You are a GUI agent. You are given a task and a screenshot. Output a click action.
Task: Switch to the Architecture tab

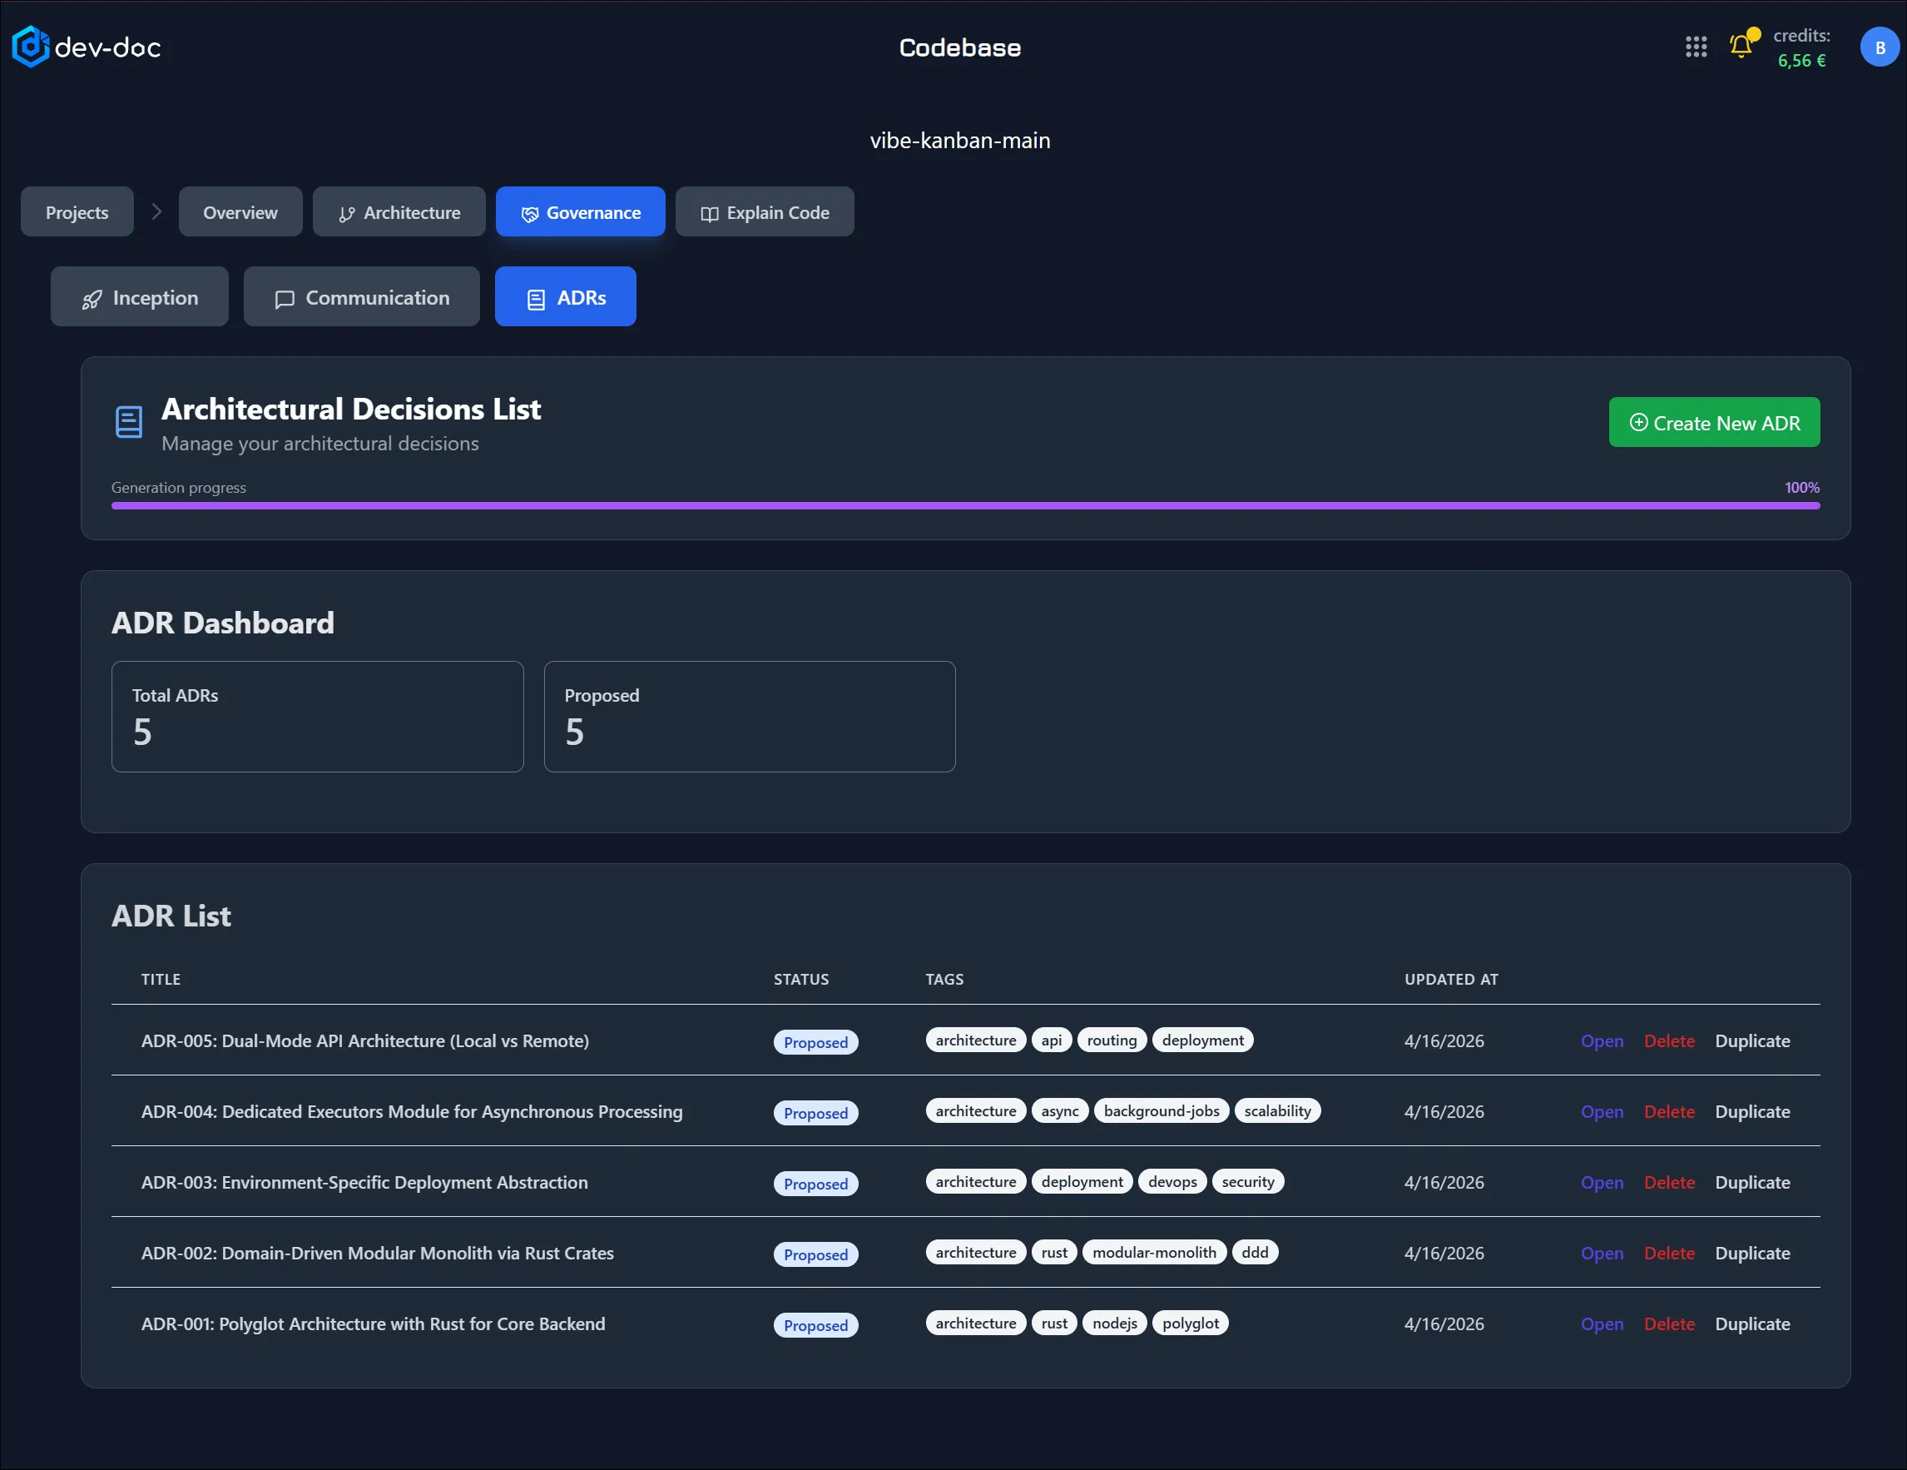coord(399,212)
